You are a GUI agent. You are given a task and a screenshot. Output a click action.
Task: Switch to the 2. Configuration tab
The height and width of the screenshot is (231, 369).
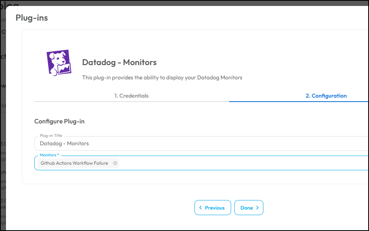pyautogui.click(x=326, y=96)
